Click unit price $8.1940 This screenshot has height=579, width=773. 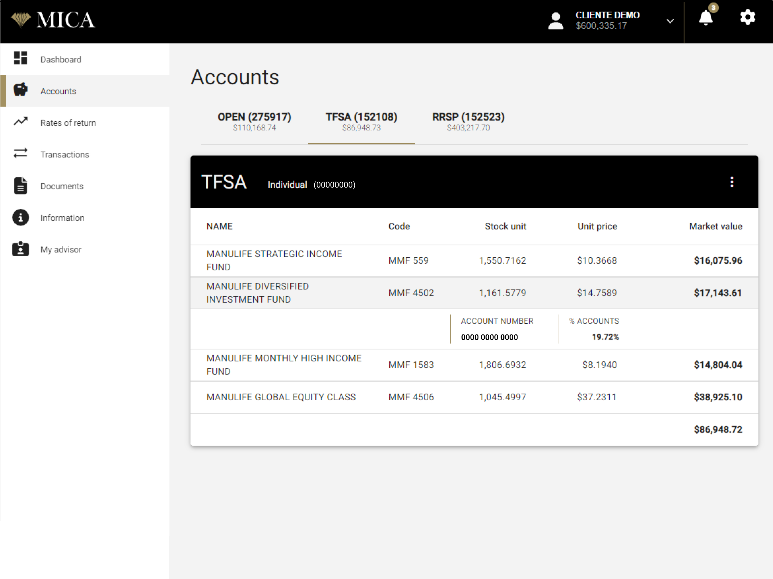[x=600, y=365]
